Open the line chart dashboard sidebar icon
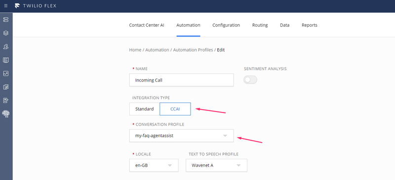The image size is (395, 180). [x=6, y=73]
